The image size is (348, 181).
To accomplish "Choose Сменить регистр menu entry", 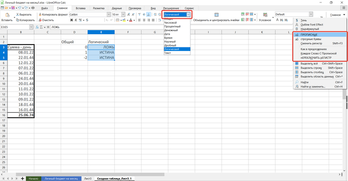I will click(320, 44).
